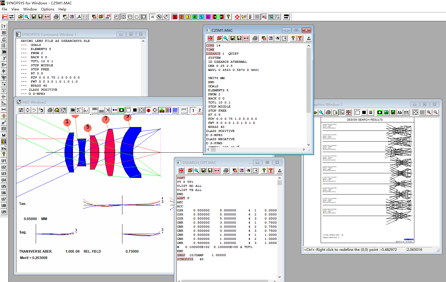Click the red circled 1 icon in PAD toolbar

coord(148,110)
